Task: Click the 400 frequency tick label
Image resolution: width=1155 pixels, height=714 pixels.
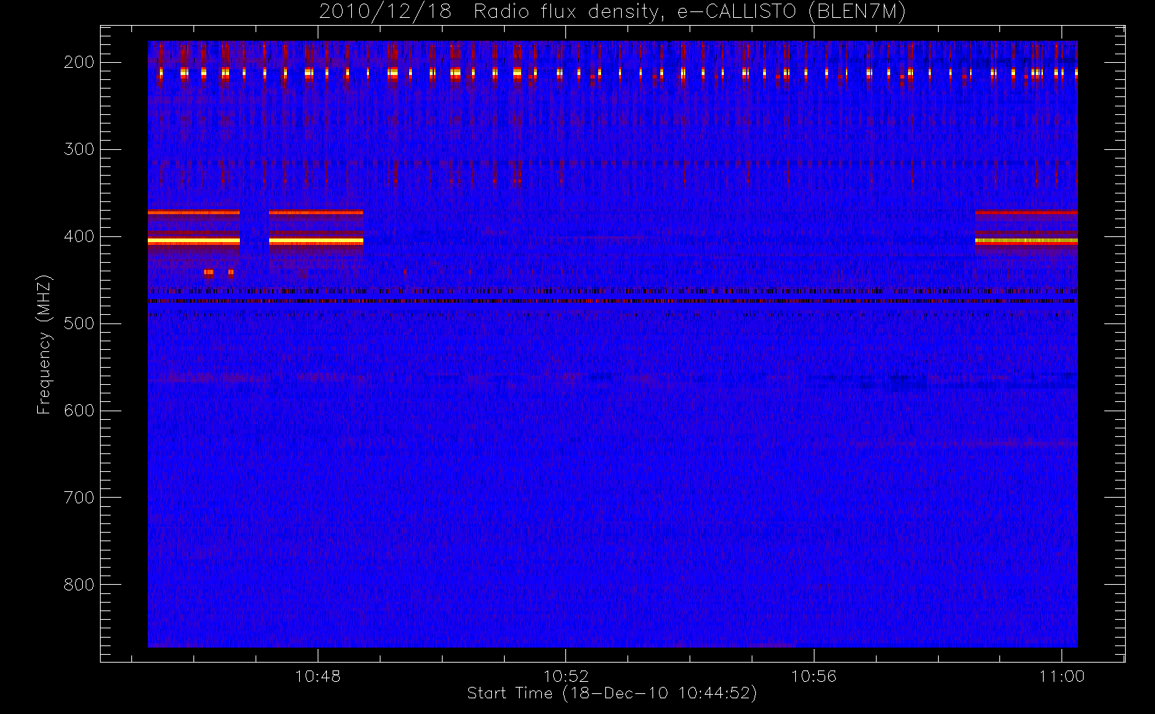Action: (x=79, y=236)
